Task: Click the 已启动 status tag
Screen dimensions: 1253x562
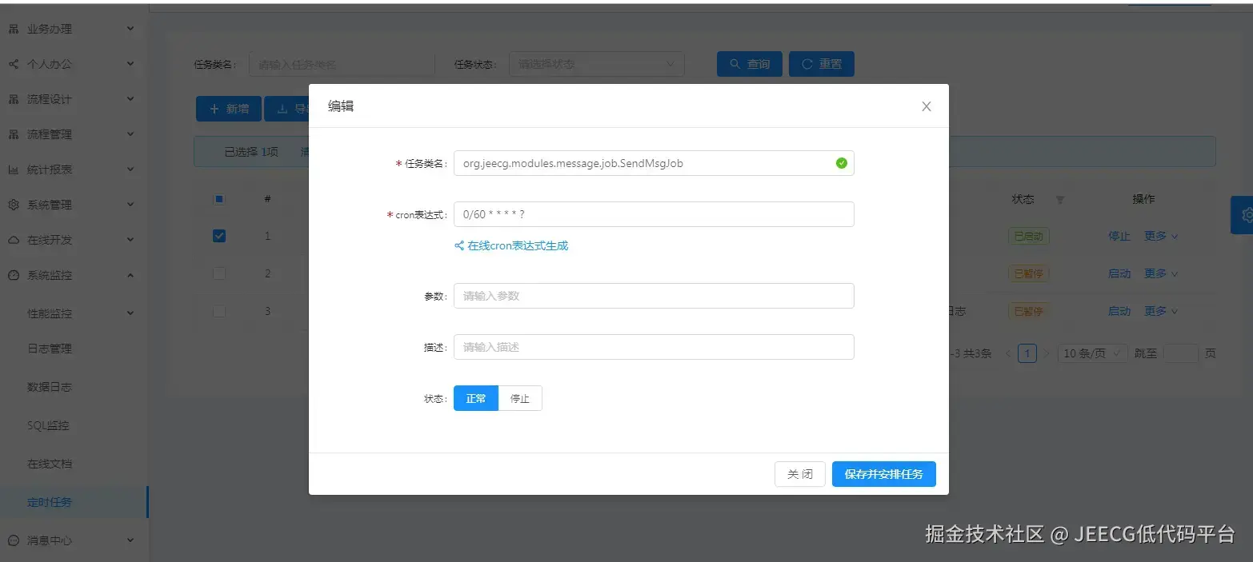Action: [1029, 237]
